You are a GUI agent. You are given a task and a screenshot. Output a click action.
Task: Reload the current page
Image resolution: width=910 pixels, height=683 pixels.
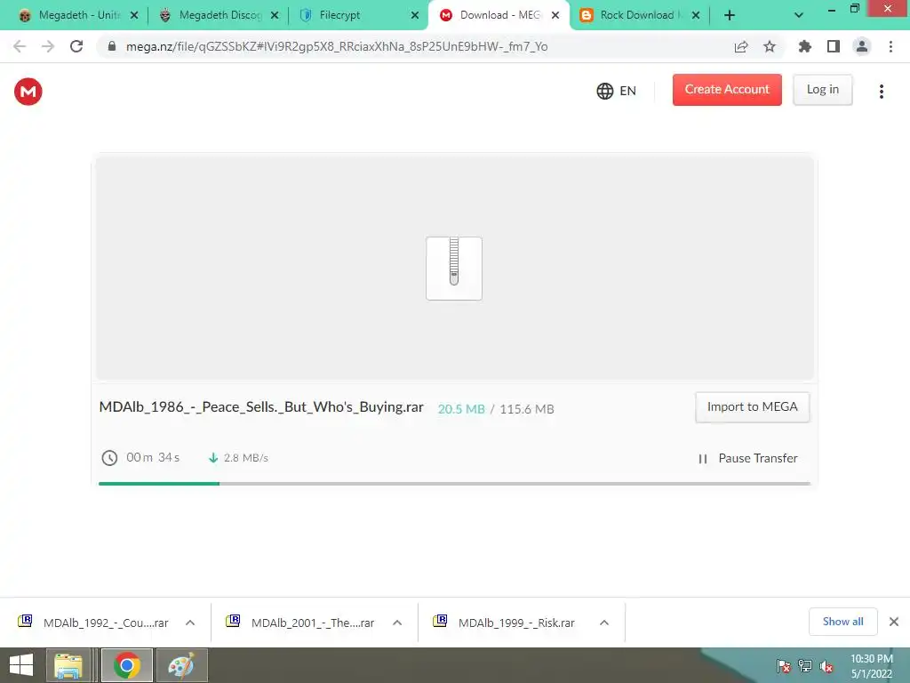(x=76, y=46)
